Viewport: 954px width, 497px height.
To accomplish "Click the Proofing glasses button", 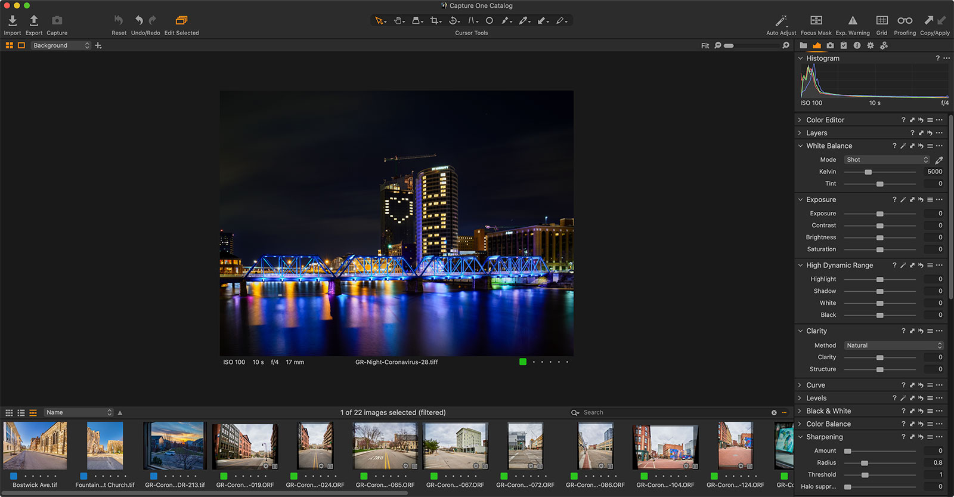I will tap(905, 21).
